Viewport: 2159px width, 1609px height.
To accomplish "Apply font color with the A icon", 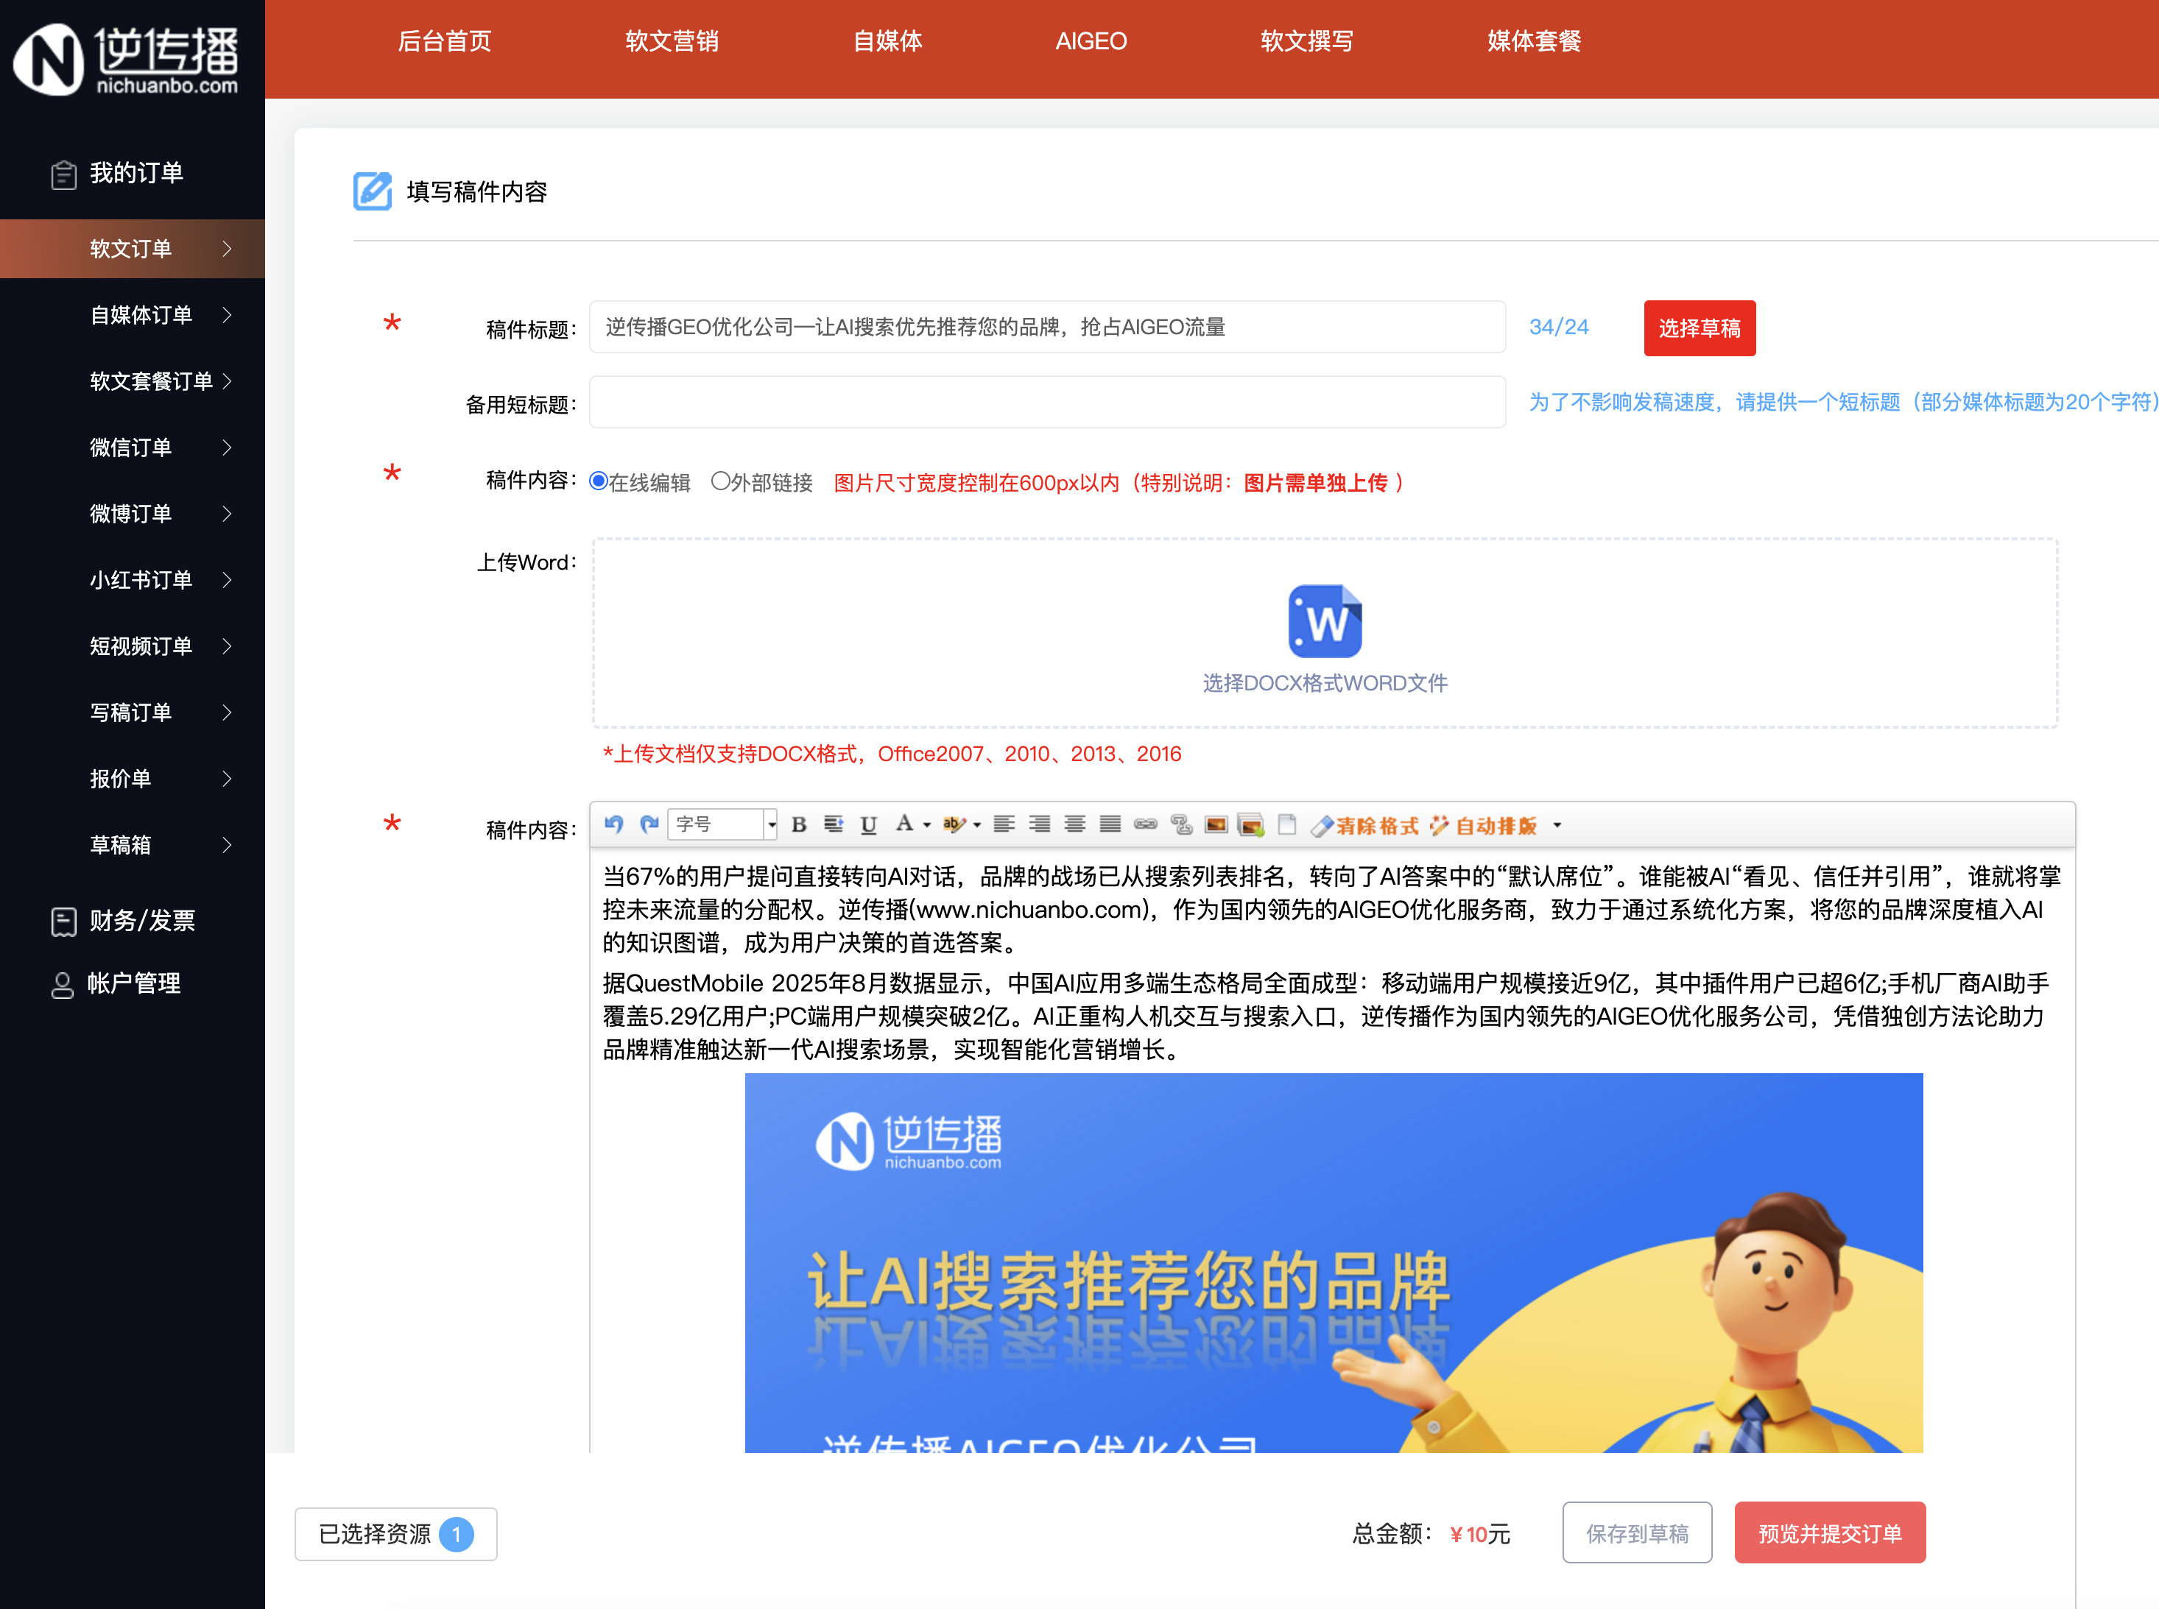I will tap(904, 824).
